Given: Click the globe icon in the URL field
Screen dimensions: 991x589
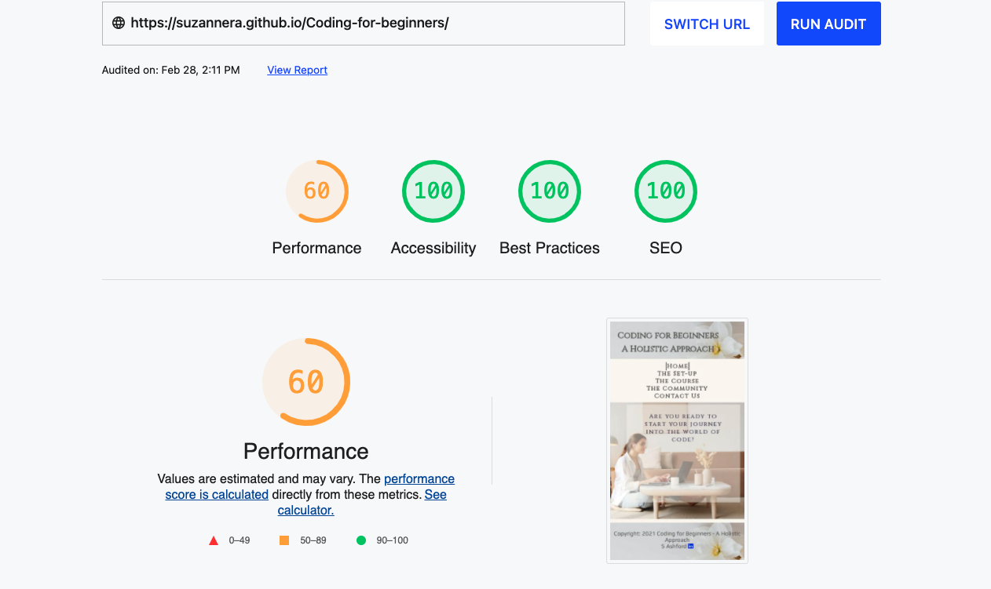Looking at the screenshot, I should tap(118, 23).
